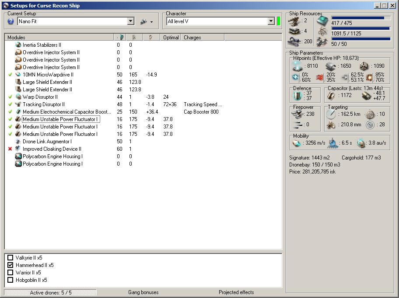
Task: Open the ship browser icon beside setup name
Action: 143,21
